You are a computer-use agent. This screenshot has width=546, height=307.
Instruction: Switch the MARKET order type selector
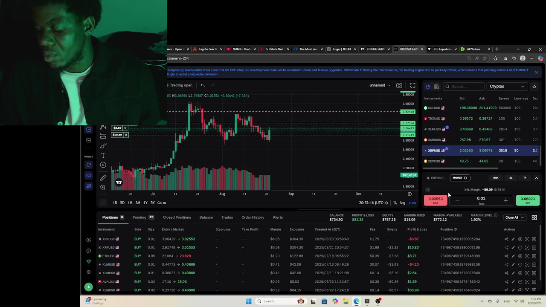pyautogui.click(x=460, y=178)
